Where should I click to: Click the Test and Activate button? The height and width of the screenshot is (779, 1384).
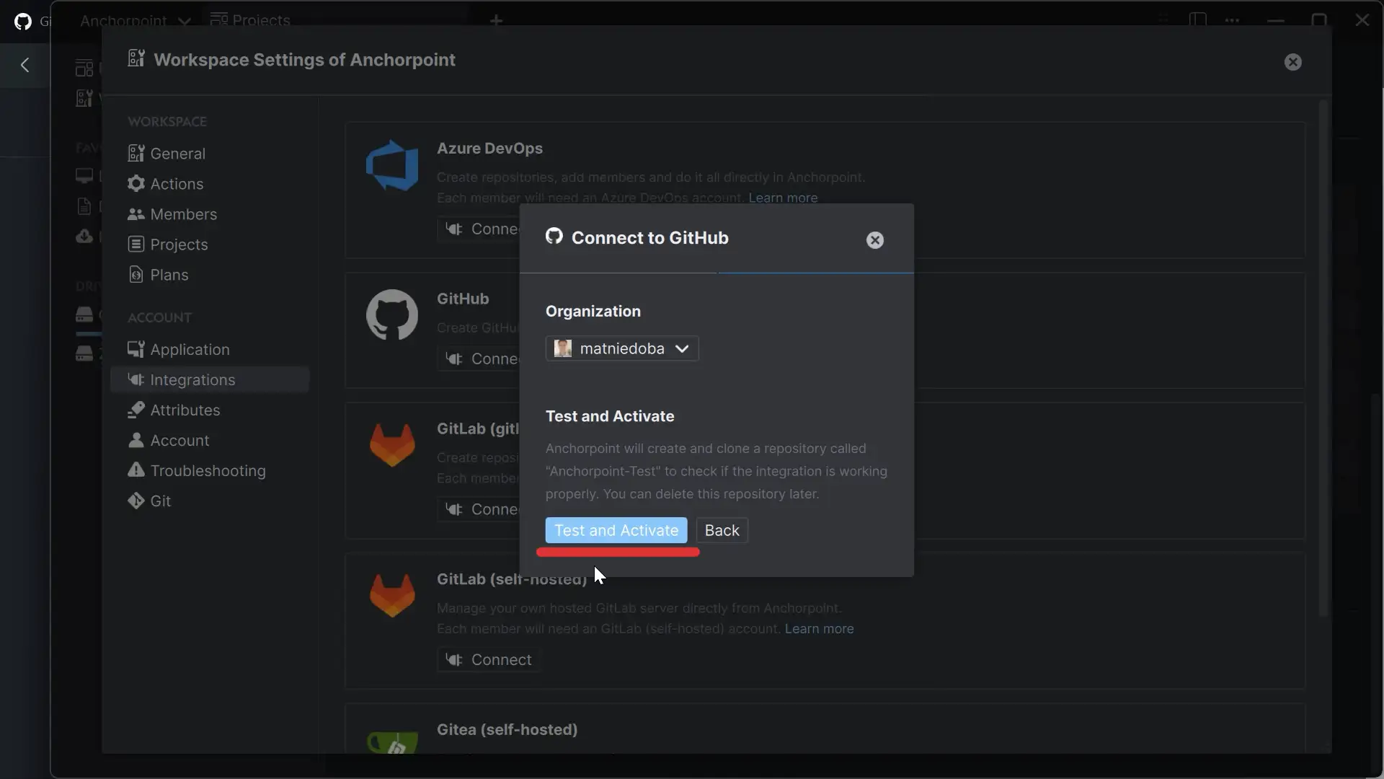coord(616,530)
